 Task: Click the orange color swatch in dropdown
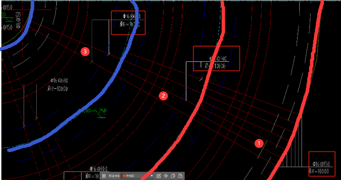point(124,176)
